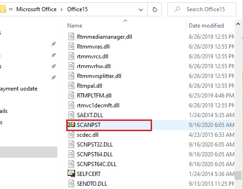The height and width of the screenshot is (189, 243).
Task: Click in the Search Office15 field
Action: pyautogui.click(x=202, y=9)
